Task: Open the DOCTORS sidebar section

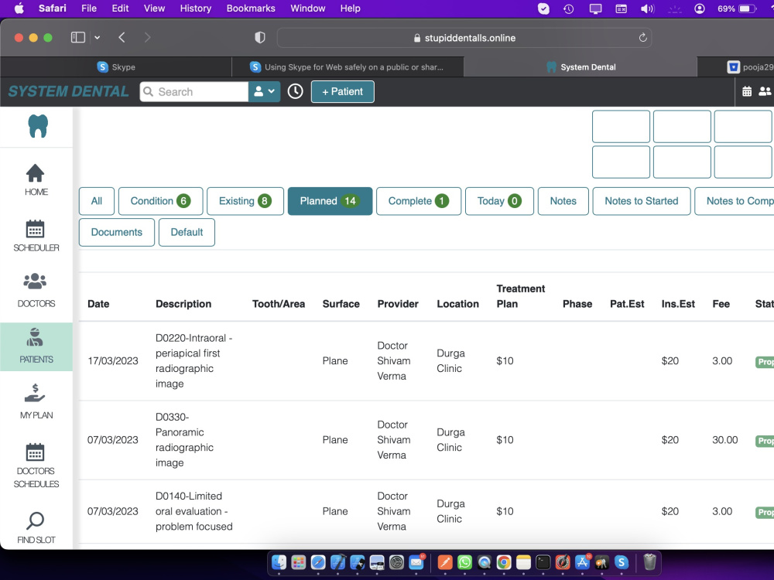Action: tap(36, 291)
